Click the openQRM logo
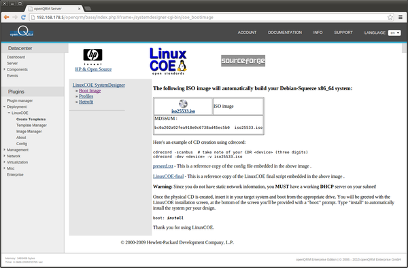Screen dimensions: 408x268 [x=22, y=31]
